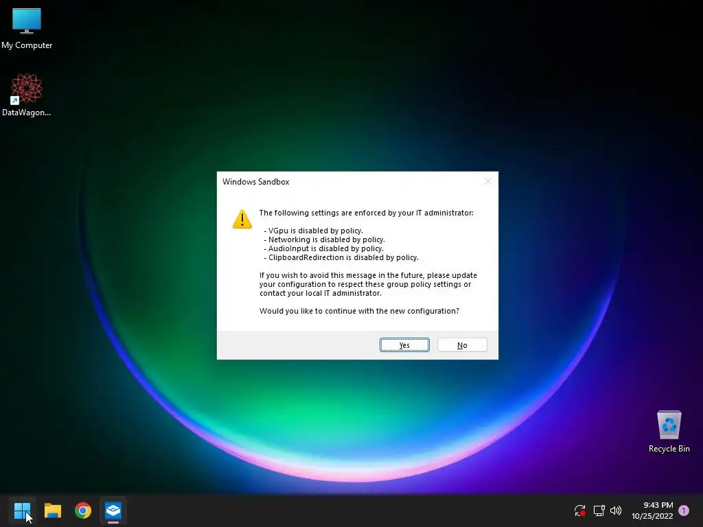This screenshot has width=703, height=527.
Task: Open the volume speaker tray icon
Action: point(616,511)
